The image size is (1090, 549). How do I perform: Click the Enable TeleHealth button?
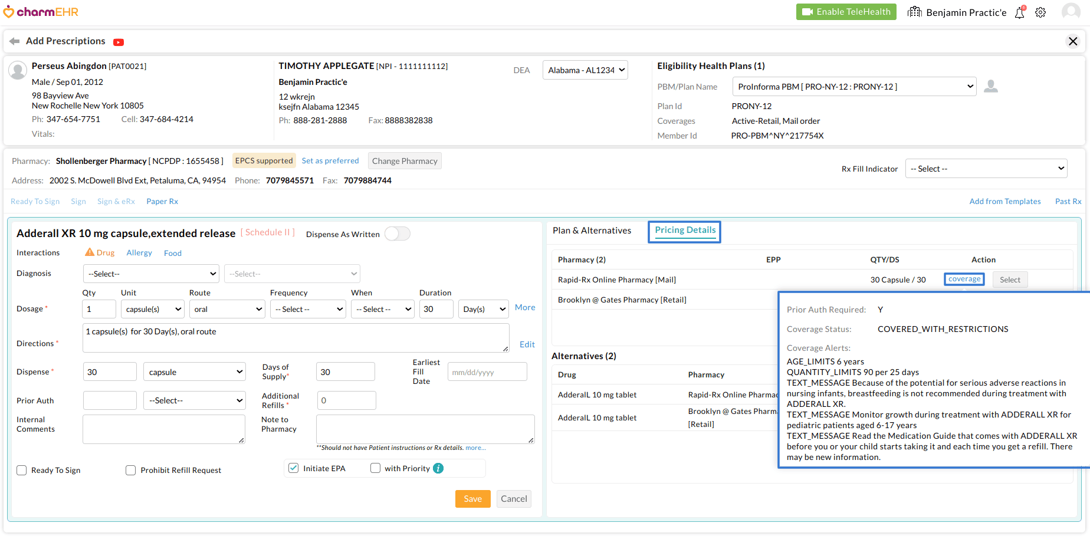click(x=846, y=12)
